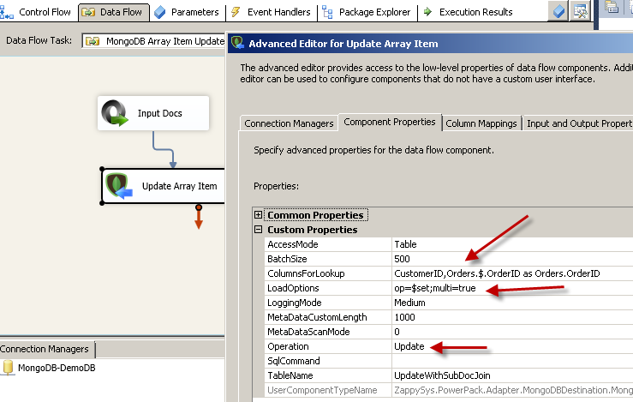Image resolution: width=633 pixels, height=402 pixels.
Task: Select UserComponentTypeName property row
Action: click(449, 390)
